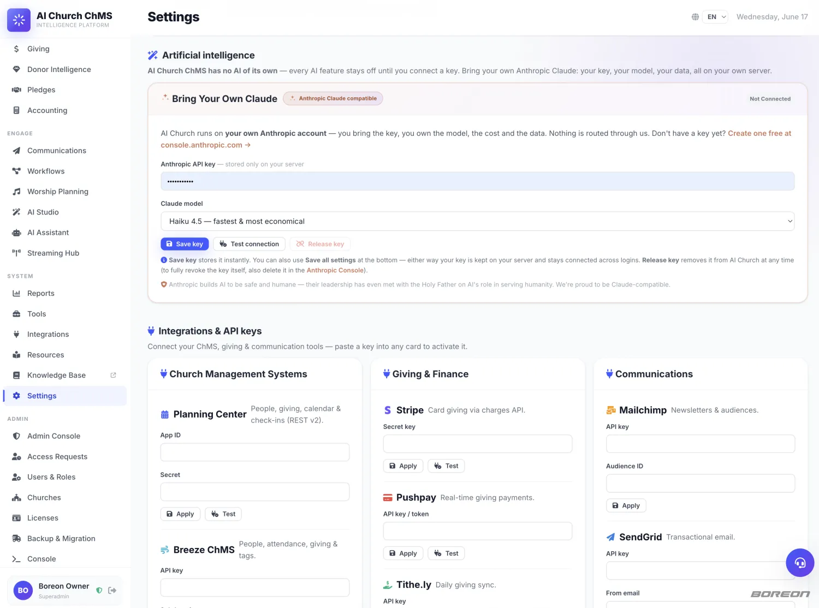Image resolution: width=819 pixels, height=608 pixels.
Task: Focus the SendGrid API key field
Action: [701, 571]
